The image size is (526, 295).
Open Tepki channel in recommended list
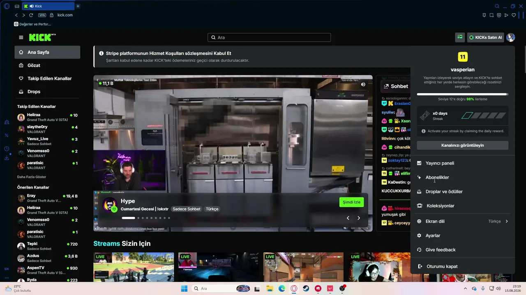[x=47, y=246]
